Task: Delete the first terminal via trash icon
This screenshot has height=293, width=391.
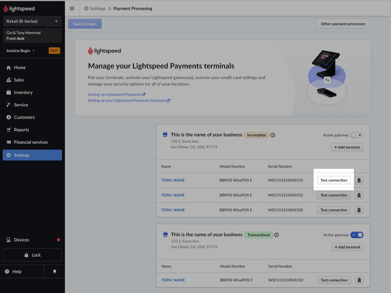Action: tap(359, 180)
